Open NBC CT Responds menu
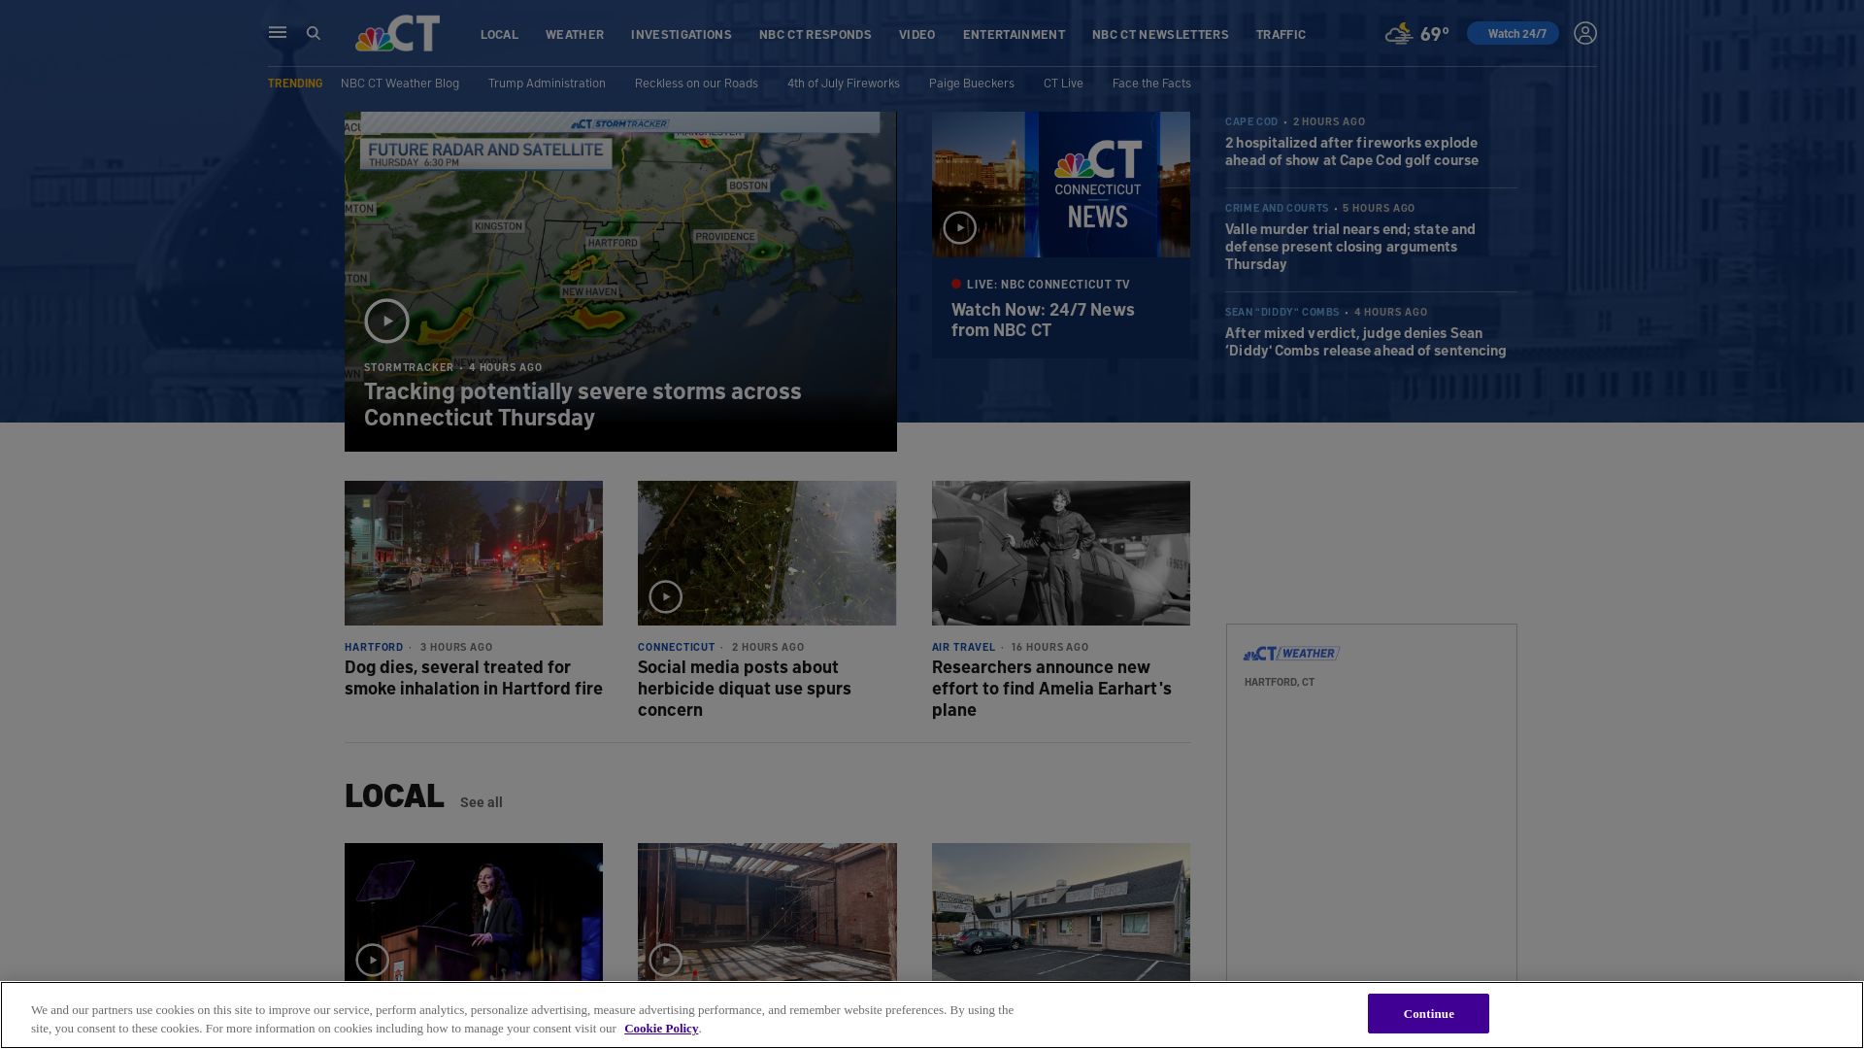 pyautogui.click(x=815, y=34)
